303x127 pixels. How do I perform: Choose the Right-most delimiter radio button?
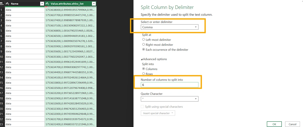pos(144,45)
